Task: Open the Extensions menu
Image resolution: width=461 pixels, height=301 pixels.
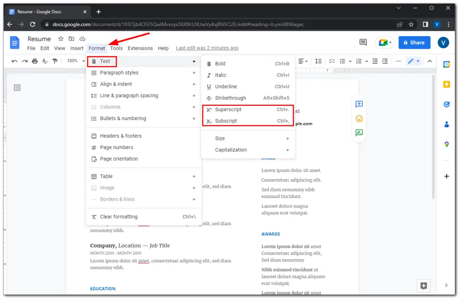Action: (x=140, y=48)
